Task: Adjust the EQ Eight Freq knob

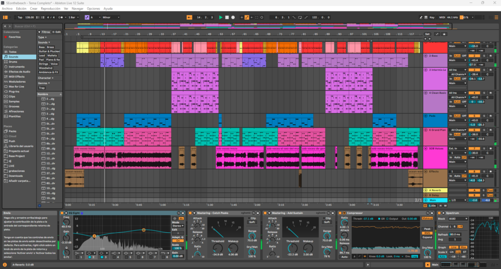Action: [x=66, y=222]
